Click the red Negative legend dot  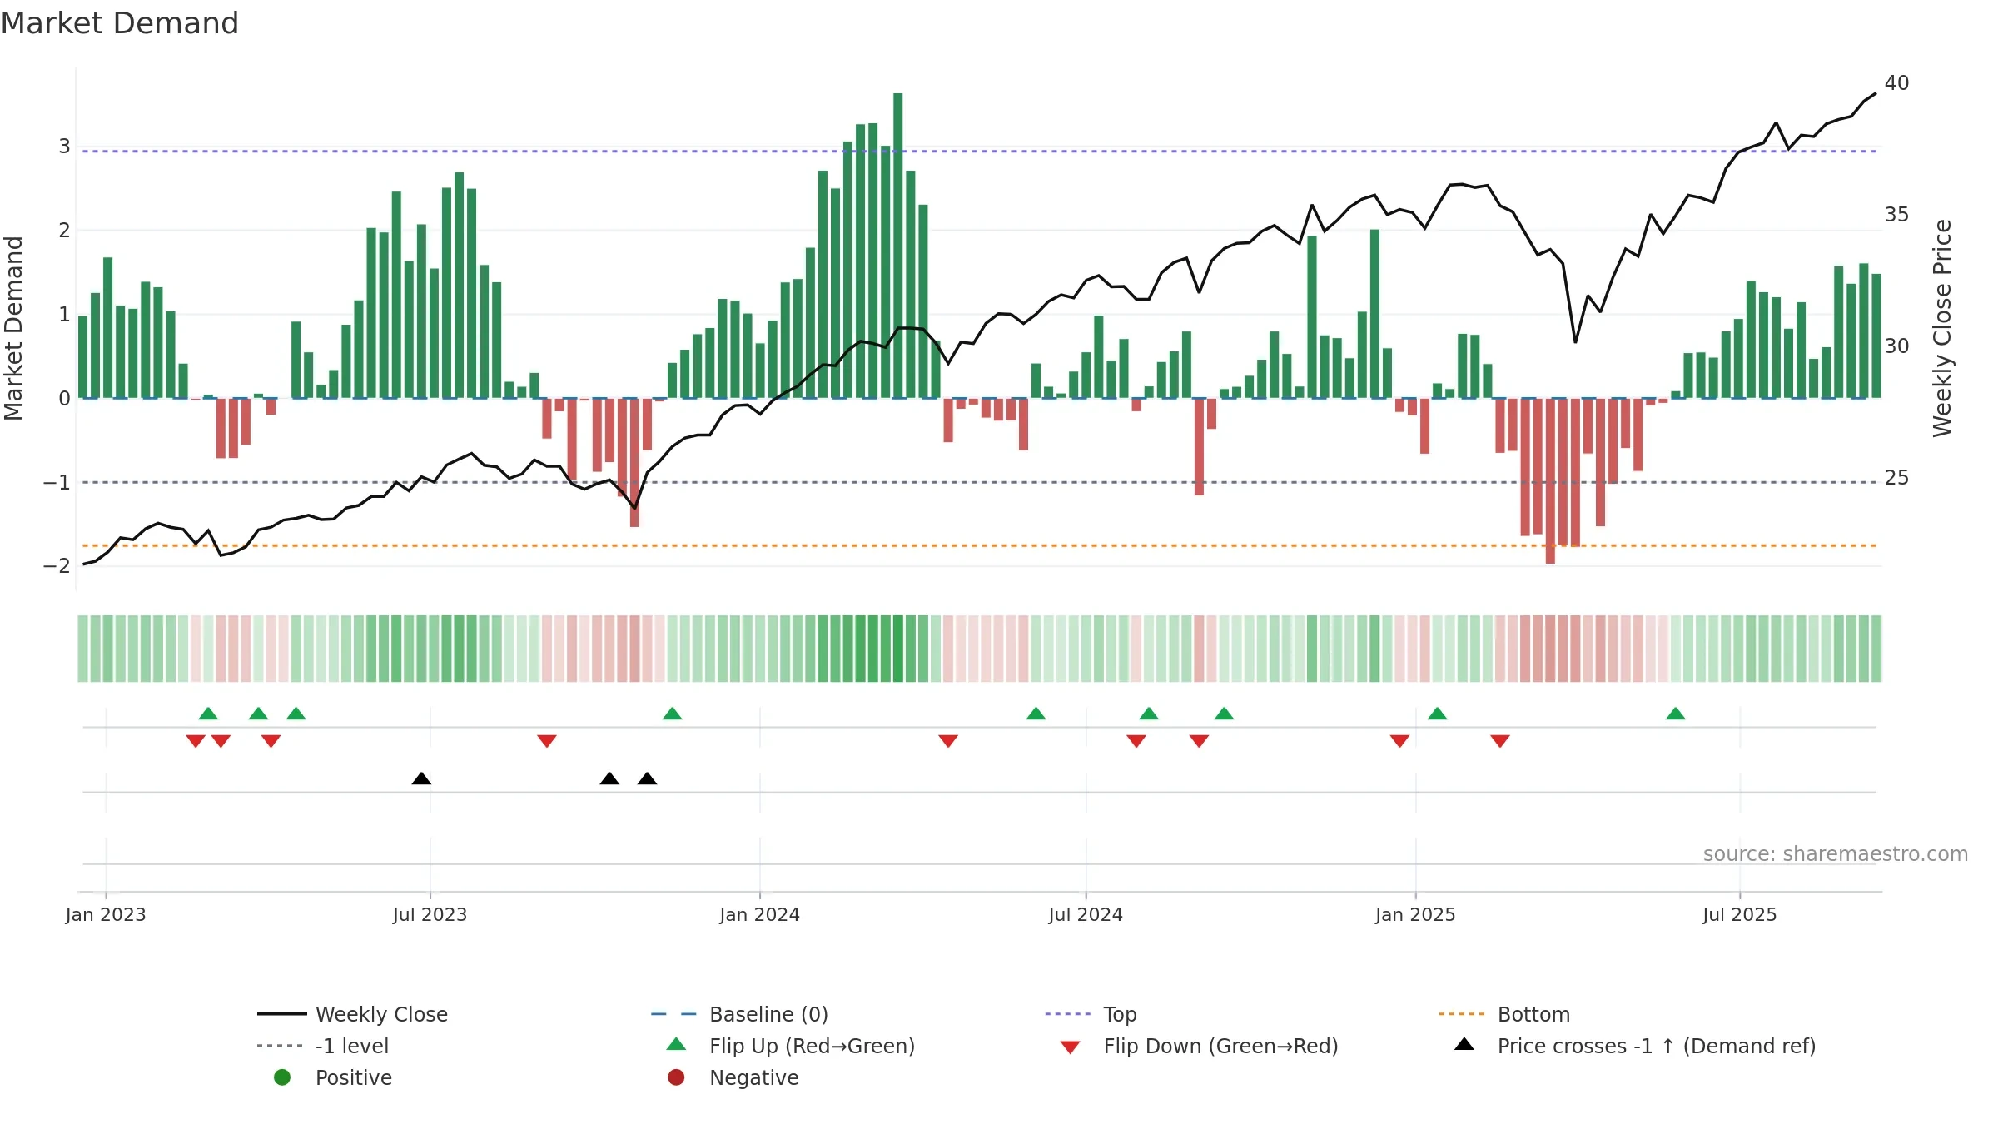[x=676, y=1077]
